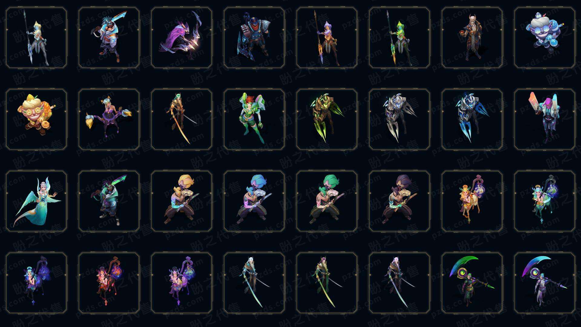581x327 pixels.
Task: Pick the purple-masked dual pastel blade skin
Action: tap(545, 119)
